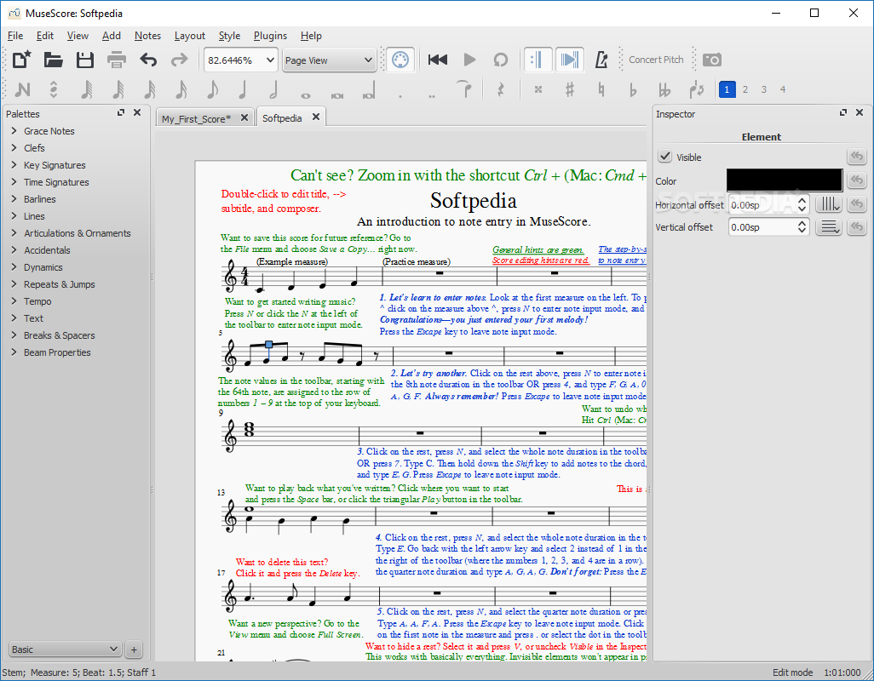
Task: Apply natural accidental
Action: tap(601, 89)
